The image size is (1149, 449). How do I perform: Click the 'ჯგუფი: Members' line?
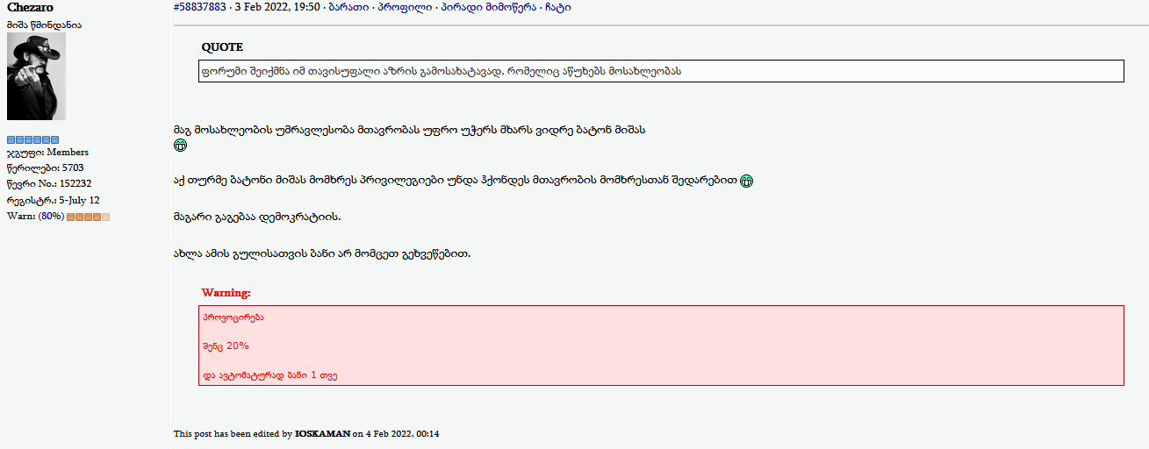tap(47, 153)
